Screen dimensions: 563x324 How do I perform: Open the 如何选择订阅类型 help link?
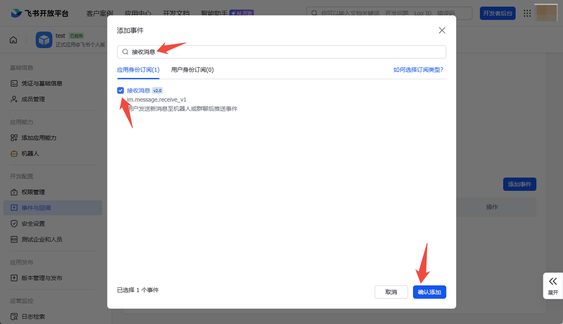tap(418, 69)
